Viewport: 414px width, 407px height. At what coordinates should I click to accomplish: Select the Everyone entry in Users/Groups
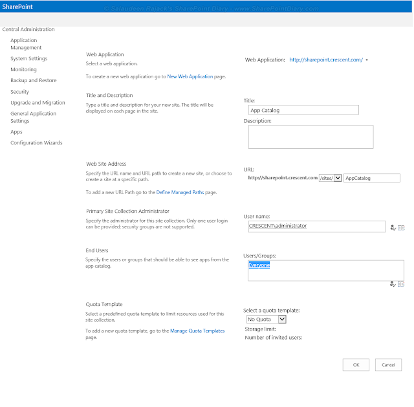point(259,265)
